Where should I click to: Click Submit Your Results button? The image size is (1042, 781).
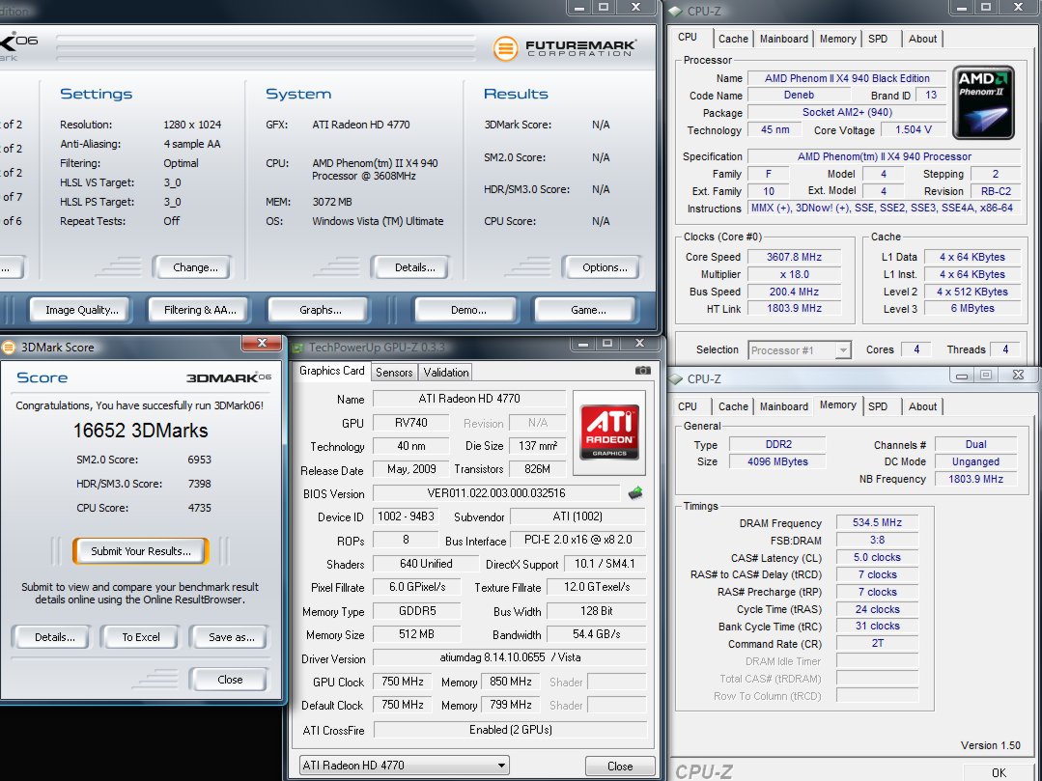(x=141, y=551)
